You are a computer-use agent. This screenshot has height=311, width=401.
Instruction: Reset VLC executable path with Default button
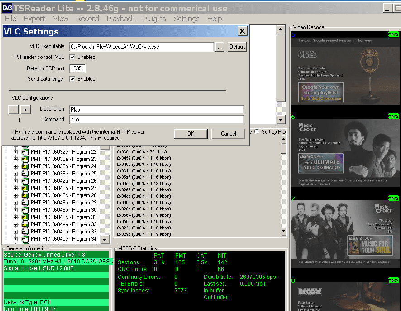[x=237, y=47]
